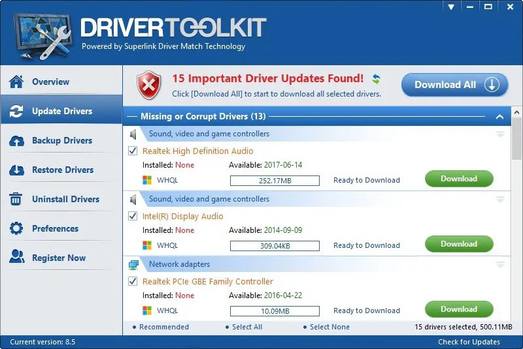Screen dimensions: 523x349
Task: Click the Current version: 8.5 status text
Action: [42, 342]
